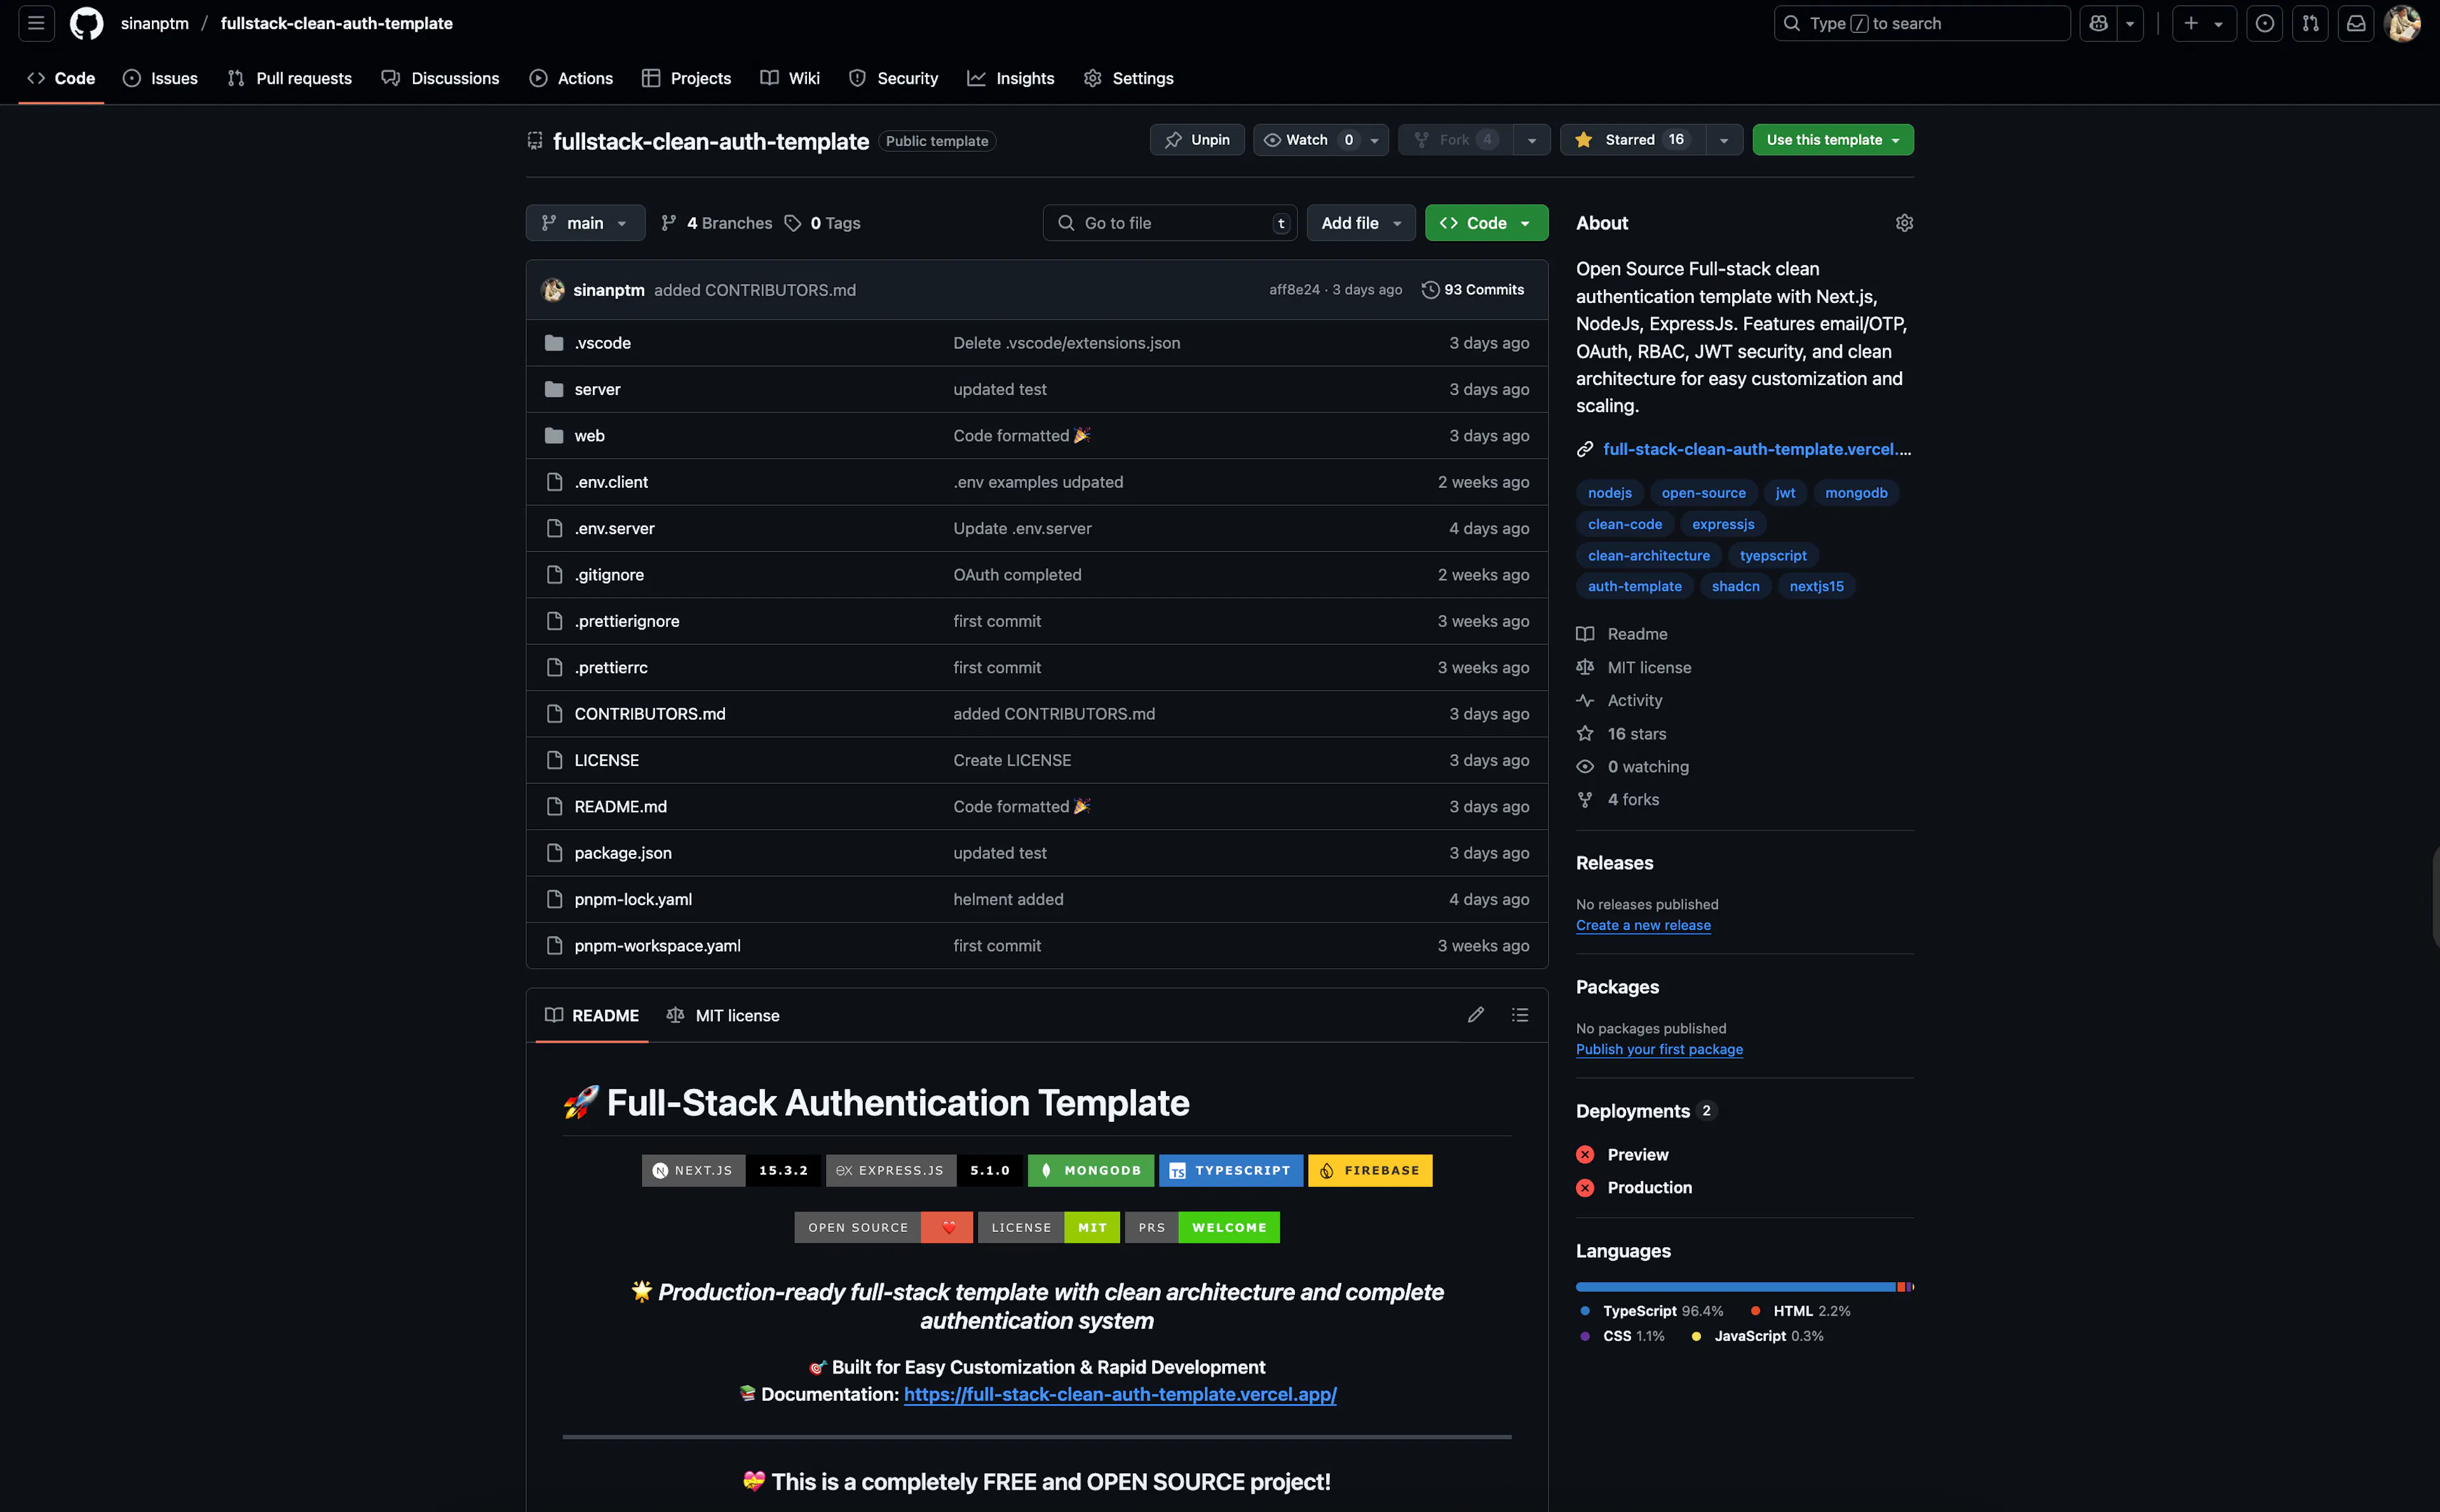Click the Languages percentage bar
The image size is (2440, 1512).
point(1744,1287)
